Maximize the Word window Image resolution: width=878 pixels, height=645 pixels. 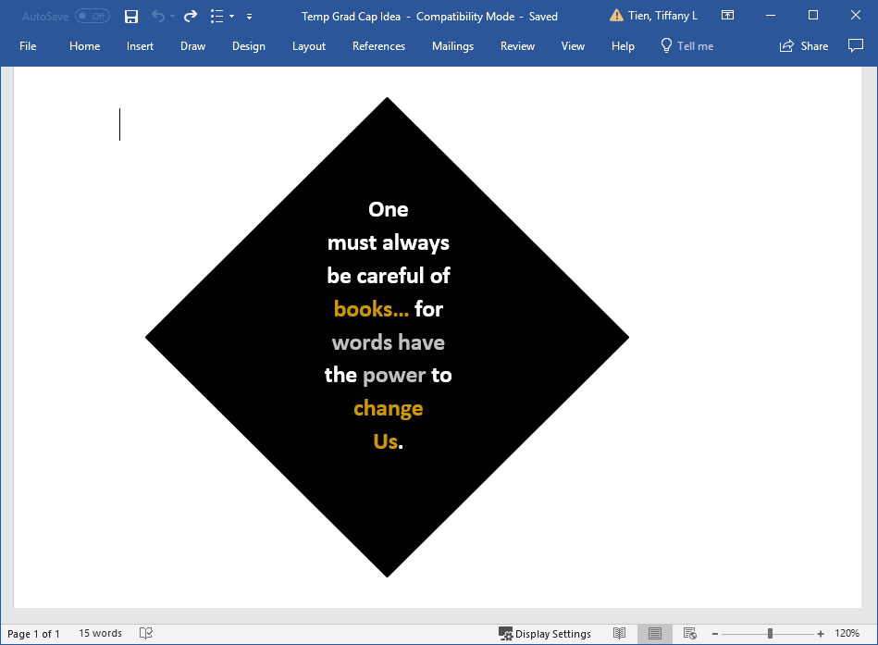813,16
